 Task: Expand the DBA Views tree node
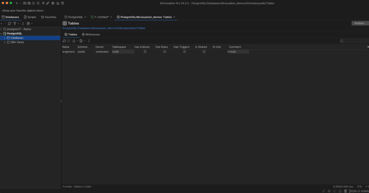(4, 42)
